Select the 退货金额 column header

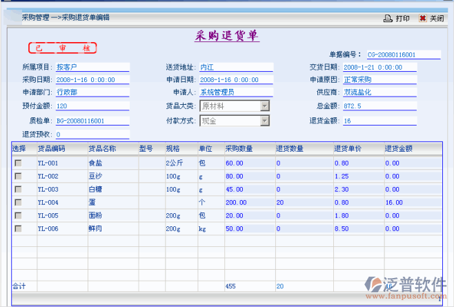coord(398,148)
